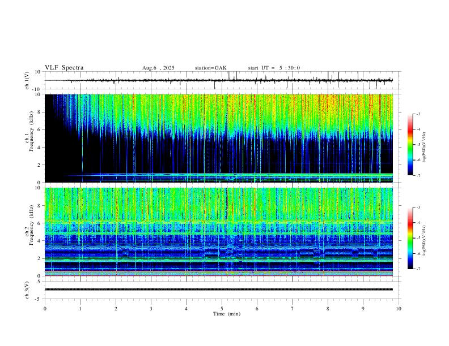Click the "ch.1(V)" waveform axis label

pyautogui.click(x=27, y=80)
